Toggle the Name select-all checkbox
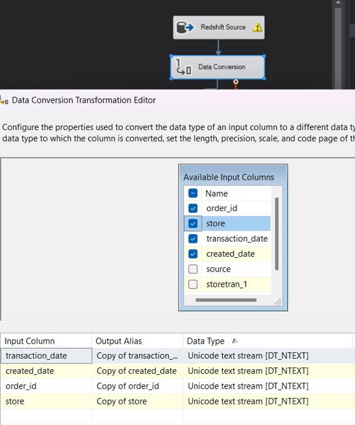This screenshot has width=355, height=425. pos(193,193)
